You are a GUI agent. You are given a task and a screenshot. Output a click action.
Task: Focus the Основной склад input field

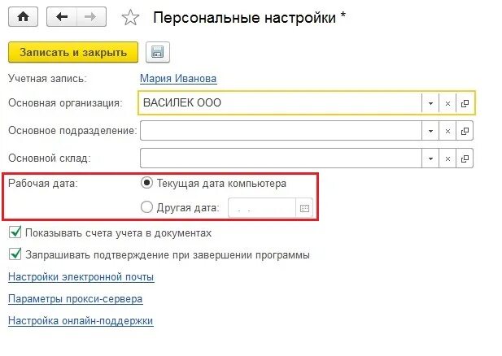coord(281,158)
